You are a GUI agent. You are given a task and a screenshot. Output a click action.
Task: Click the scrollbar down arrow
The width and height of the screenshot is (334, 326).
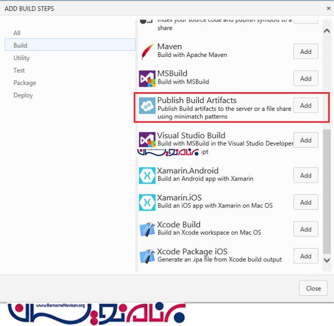[x=327, y=260]
